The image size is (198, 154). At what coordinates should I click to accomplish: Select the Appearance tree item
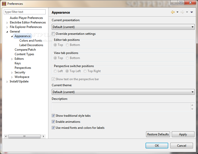22,36
